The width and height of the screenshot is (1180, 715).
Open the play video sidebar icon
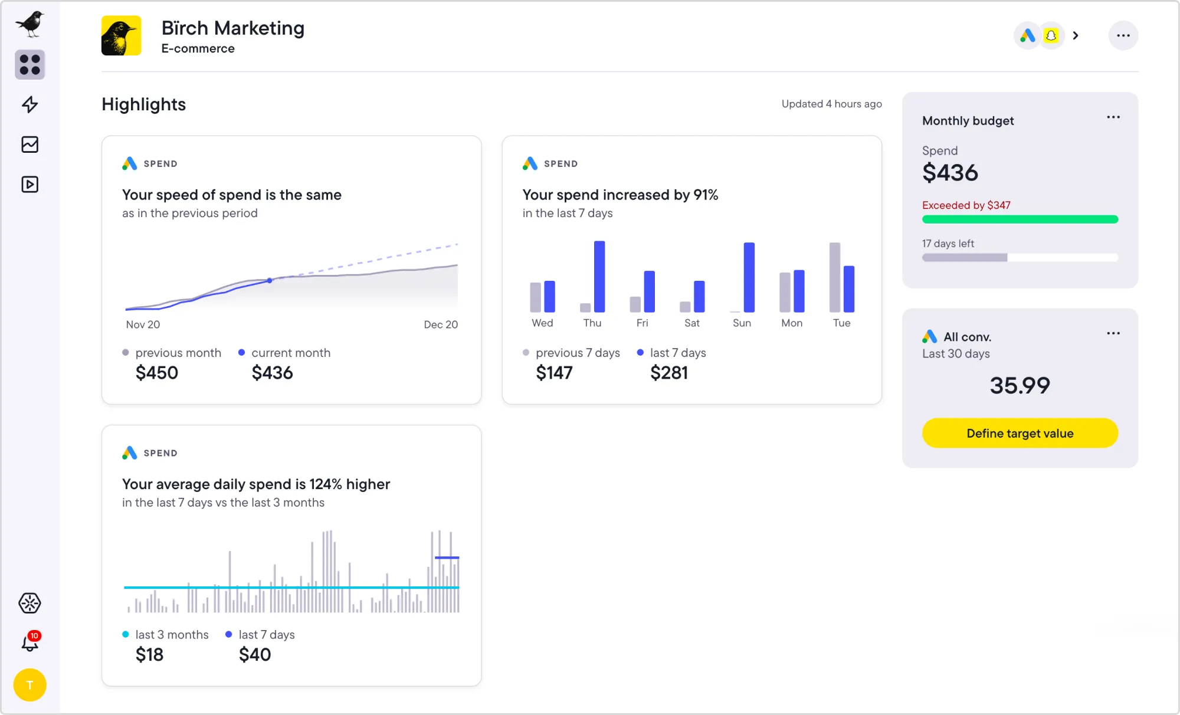point(29,185)
